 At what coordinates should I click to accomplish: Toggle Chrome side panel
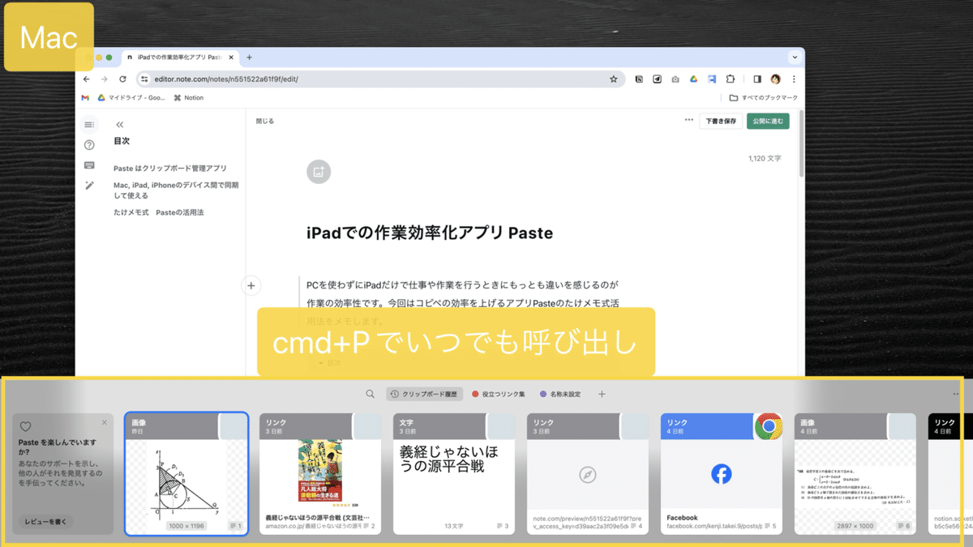click(x=757, y=79)
